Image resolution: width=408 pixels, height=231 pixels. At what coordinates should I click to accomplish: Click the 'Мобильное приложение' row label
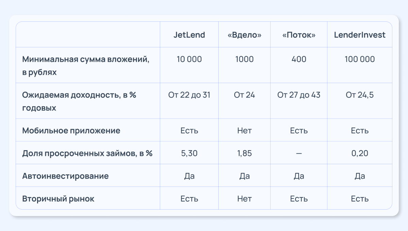71,130
